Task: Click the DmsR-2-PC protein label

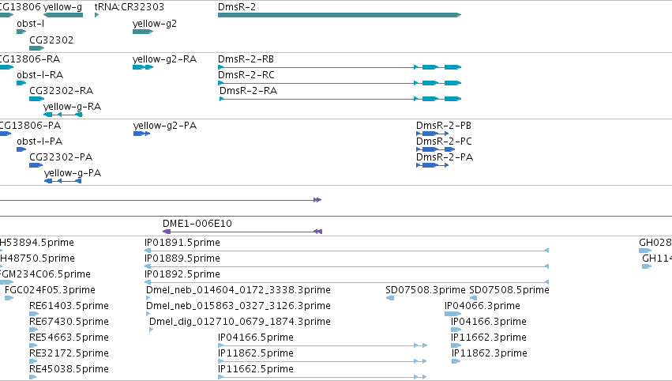Action: tap(444, 141)
